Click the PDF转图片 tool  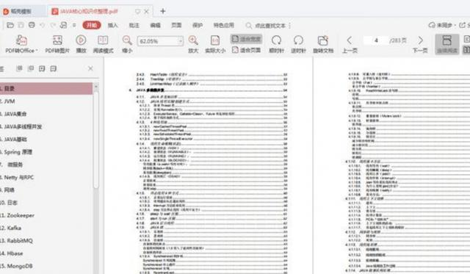[57, 44]
